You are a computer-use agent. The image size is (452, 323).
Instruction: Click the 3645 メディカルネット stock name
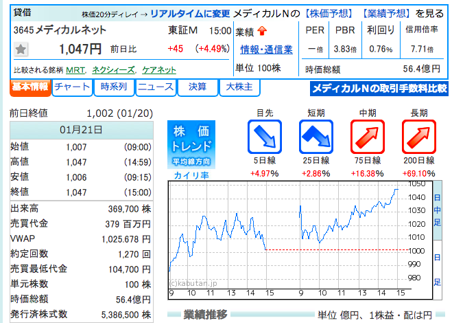click(60, 30)
